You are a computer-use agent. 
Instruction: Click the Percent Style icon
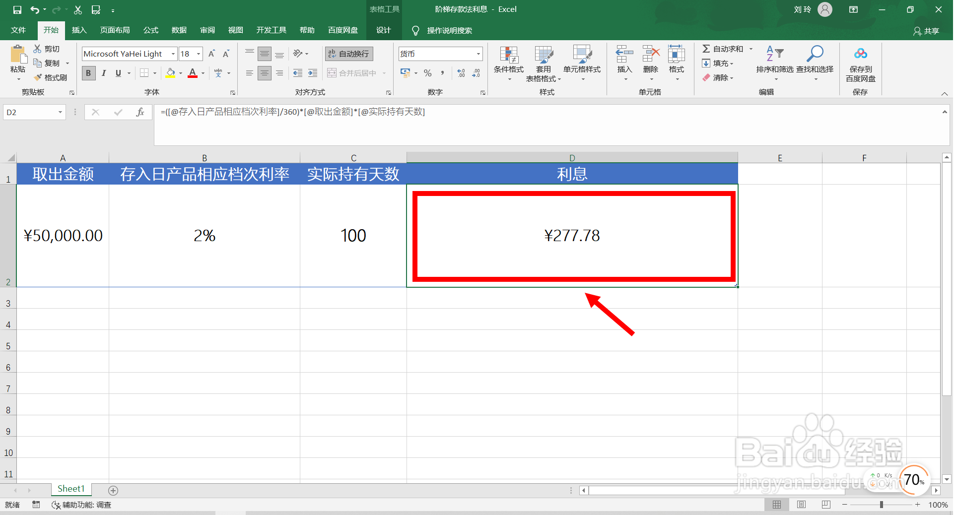coord(427,73)
